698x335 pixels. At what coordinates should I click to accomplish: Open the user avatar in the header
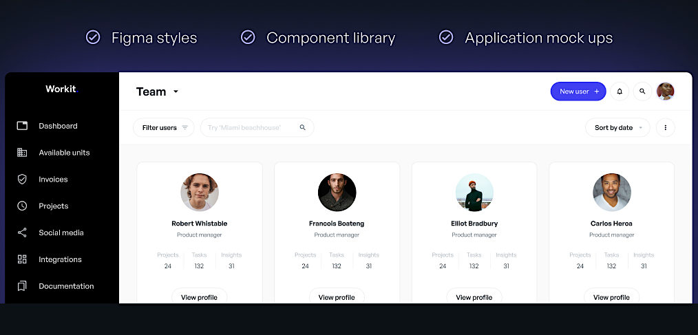pos(666,91)
